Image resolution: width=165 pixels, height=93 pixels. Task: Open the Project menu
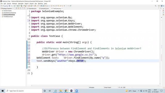pyautogui.click(x=31, y=4)
